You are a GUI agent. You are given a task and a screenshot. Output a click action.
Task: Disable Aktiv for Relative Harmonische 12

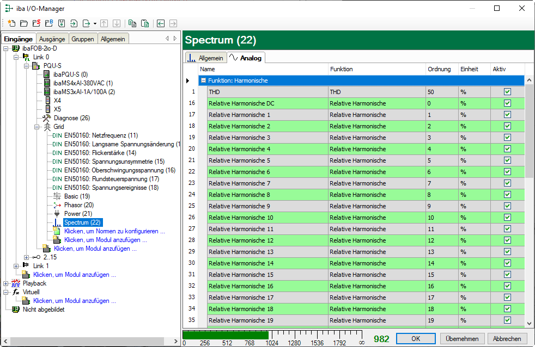[x=507, y=240]
